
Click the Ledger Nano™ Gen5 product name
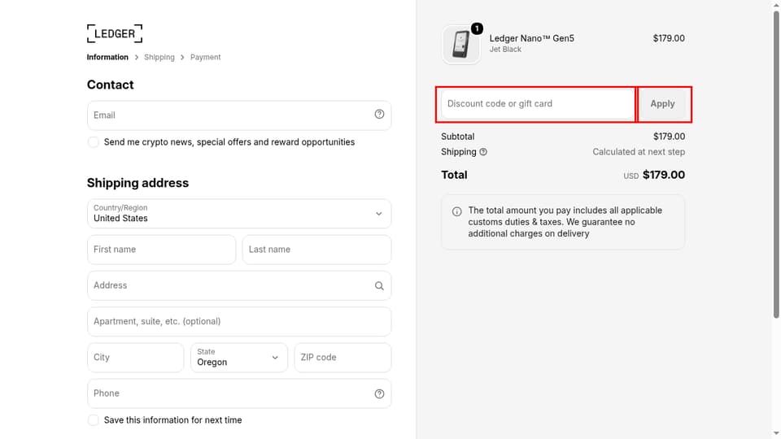pyautogui.click(x=531, y=38)
